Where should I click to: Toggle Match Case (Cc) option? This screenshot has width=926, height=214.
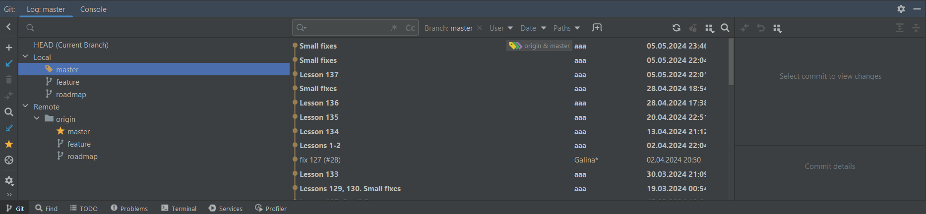pyautogui.click(x=410, y=28)
